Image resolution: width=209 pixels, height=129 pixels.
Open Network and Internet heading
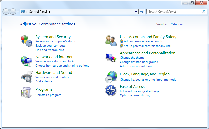[54, 57]
